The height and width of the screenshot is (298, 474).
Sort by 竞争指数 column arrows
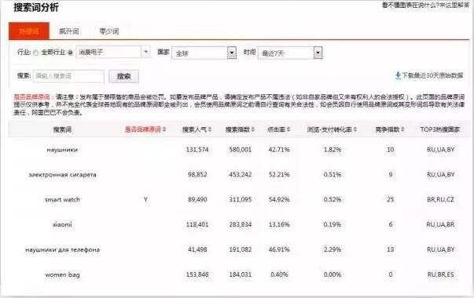tap(402, 129)
